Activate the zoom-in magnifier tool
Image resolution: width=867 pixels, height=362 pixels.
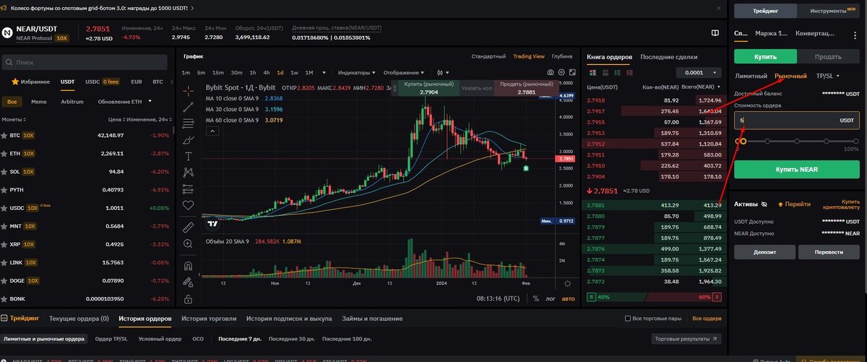pyautogui.click(x=189, y=244)
